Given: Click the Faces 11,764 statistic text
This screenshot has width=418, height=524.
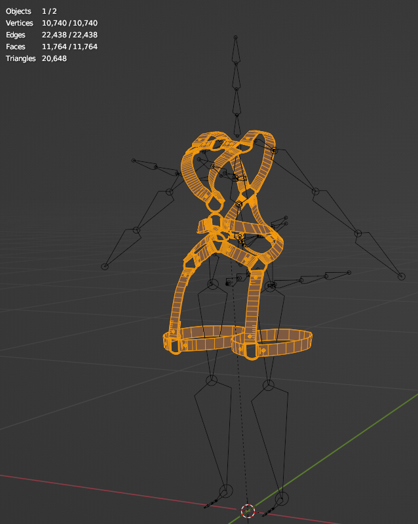Looking at the screenshot, I should coord(52,47).
